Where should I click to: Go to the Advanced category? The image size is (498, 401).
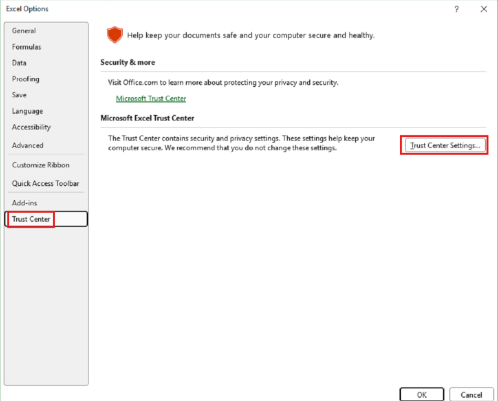(46, 145)
